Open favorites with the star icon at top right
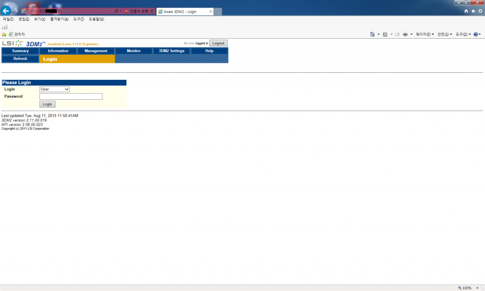This screenshot has height=291, width=485. pos(473,11)
